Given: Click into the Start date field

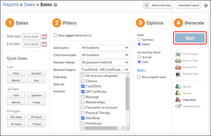Looking at the screenshot, I should (x=31, y=36).
